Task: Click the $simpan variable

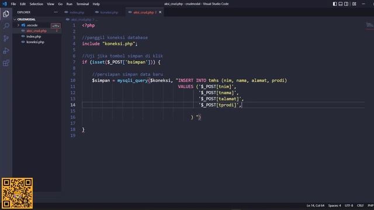Action: pos(101,80)
